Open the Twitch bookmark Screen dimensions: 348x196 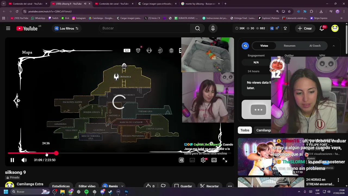(53, 18)
